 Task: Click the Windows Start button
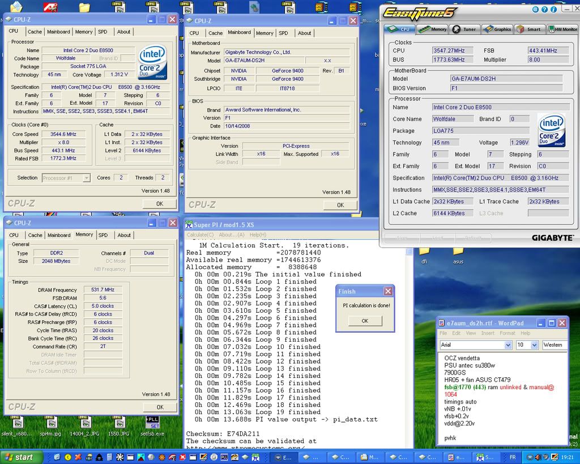coord(19,457)
